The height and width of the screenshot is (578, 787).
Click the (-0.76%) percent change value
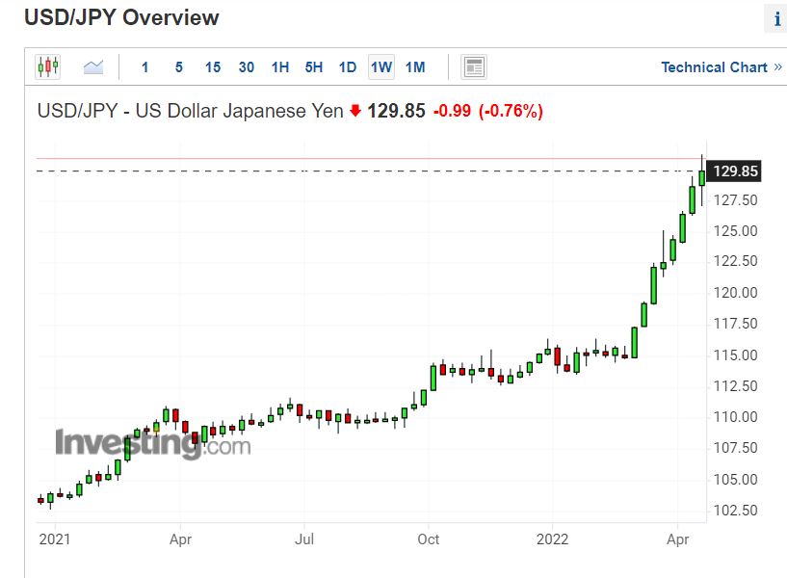tap(511, 111)
